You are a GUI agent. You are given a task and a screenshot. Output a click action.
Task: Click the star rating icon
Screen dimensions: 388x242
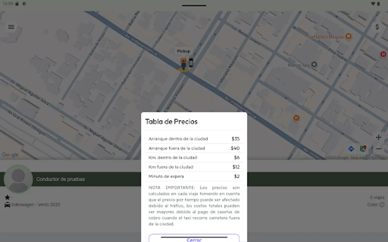pyautogui.click(x=8, y=197)
